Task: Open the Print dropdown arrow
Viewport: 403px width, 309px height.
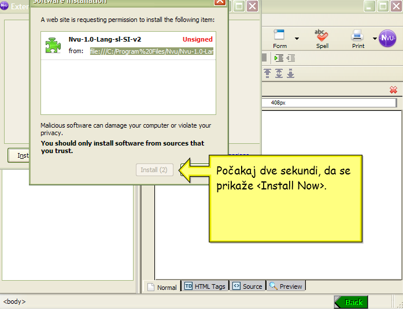Action: coord(374,39)
